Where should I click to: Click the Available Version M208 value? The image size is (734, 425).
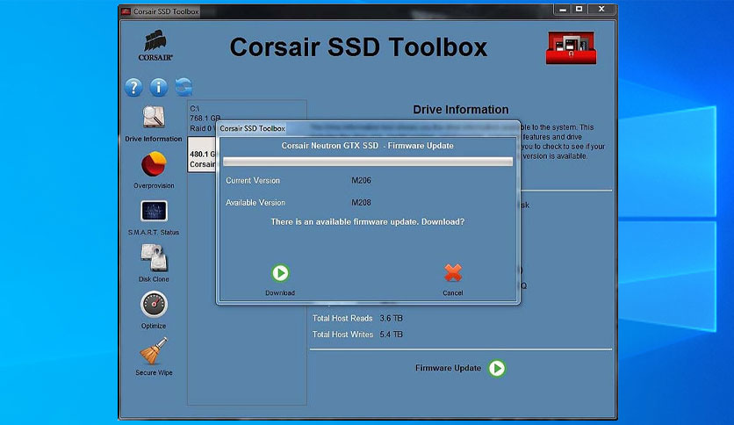(x=361, y=203)
